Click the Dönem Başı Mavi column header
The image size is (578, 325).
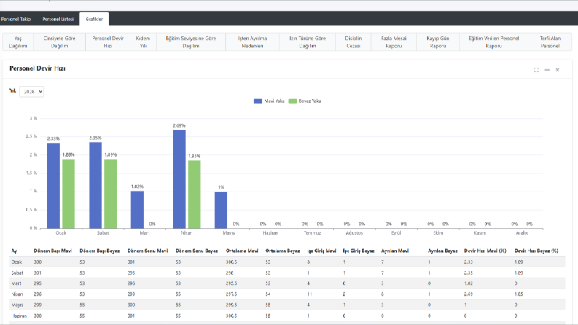click(52, 251)
